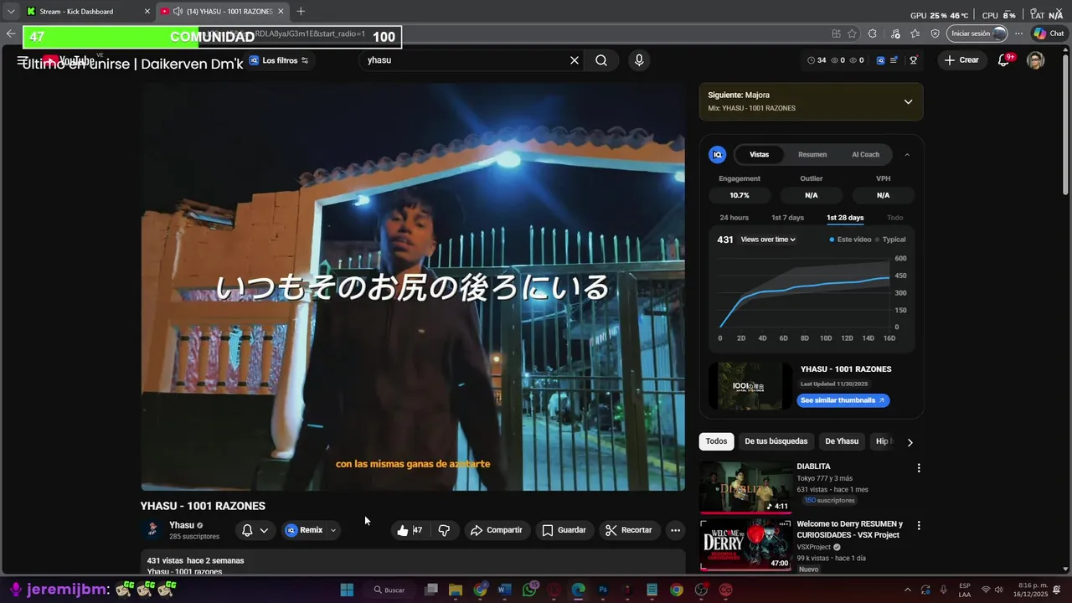Image resolution: width=1072 pixels, height=603 pixels.
Task: Click the vidIQ Remix button
Action: [304, 530]
